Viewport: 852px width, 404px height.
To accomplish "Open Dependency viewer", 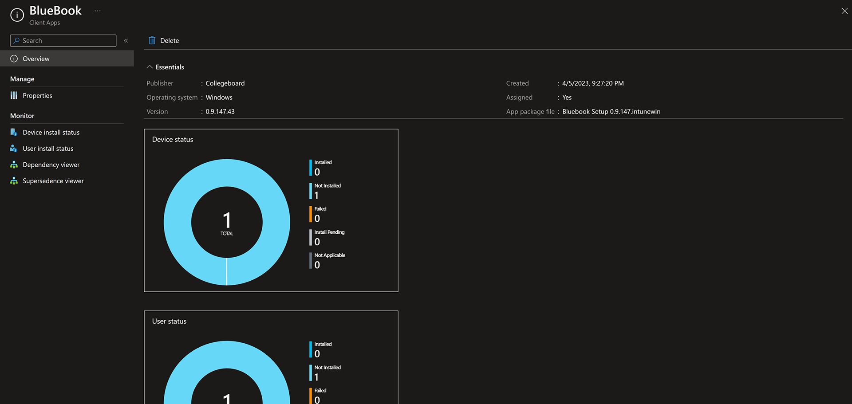I will click(51, 165).
